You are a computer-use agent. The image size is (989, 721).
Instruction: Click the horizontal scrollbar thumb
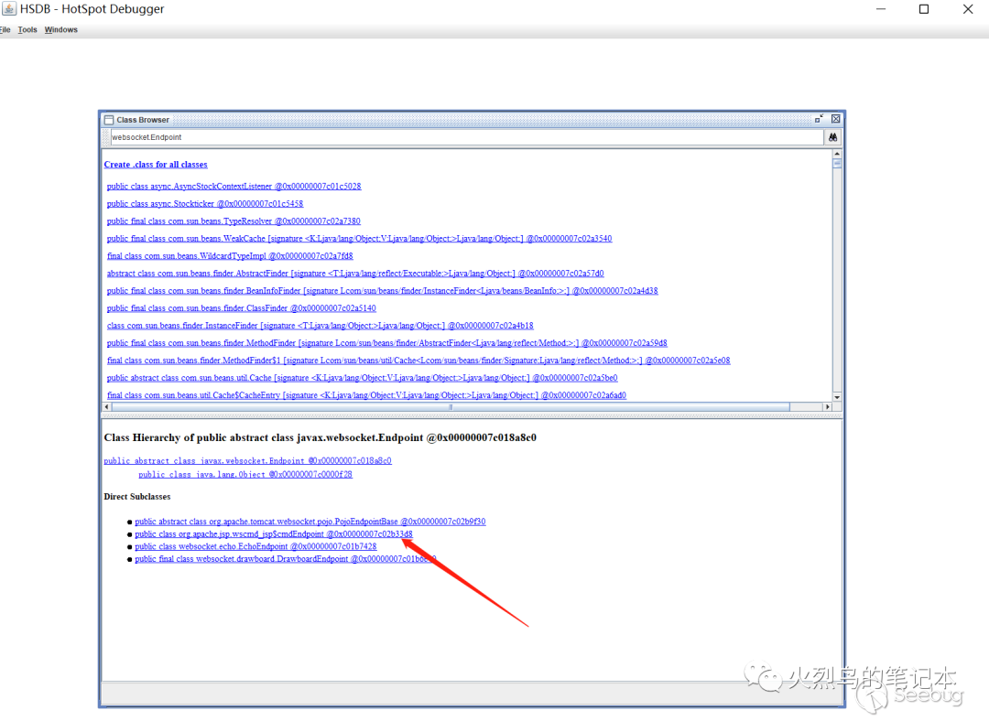[x=451, y=407]
